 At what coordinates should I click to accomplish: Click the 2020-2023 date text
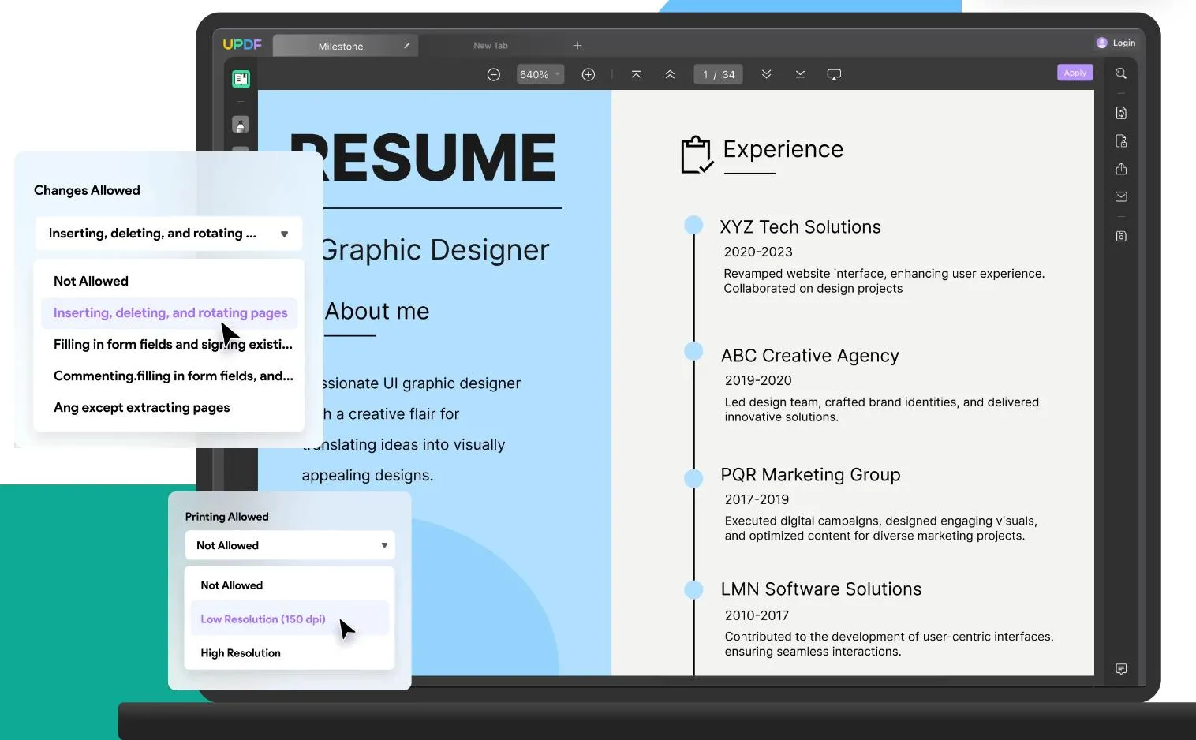758,252
